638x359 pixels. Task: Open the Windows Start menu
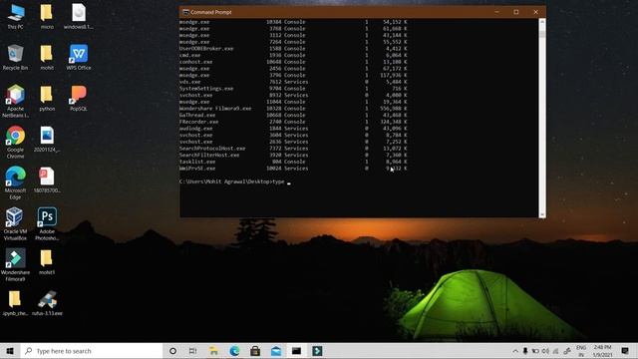(x=10, y=351)
